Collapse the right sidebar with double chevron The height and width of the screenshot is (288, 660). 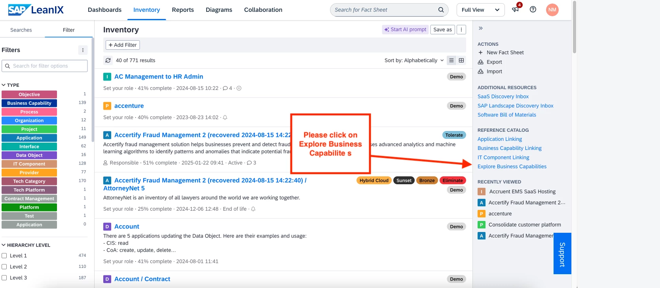coord(481,28)
